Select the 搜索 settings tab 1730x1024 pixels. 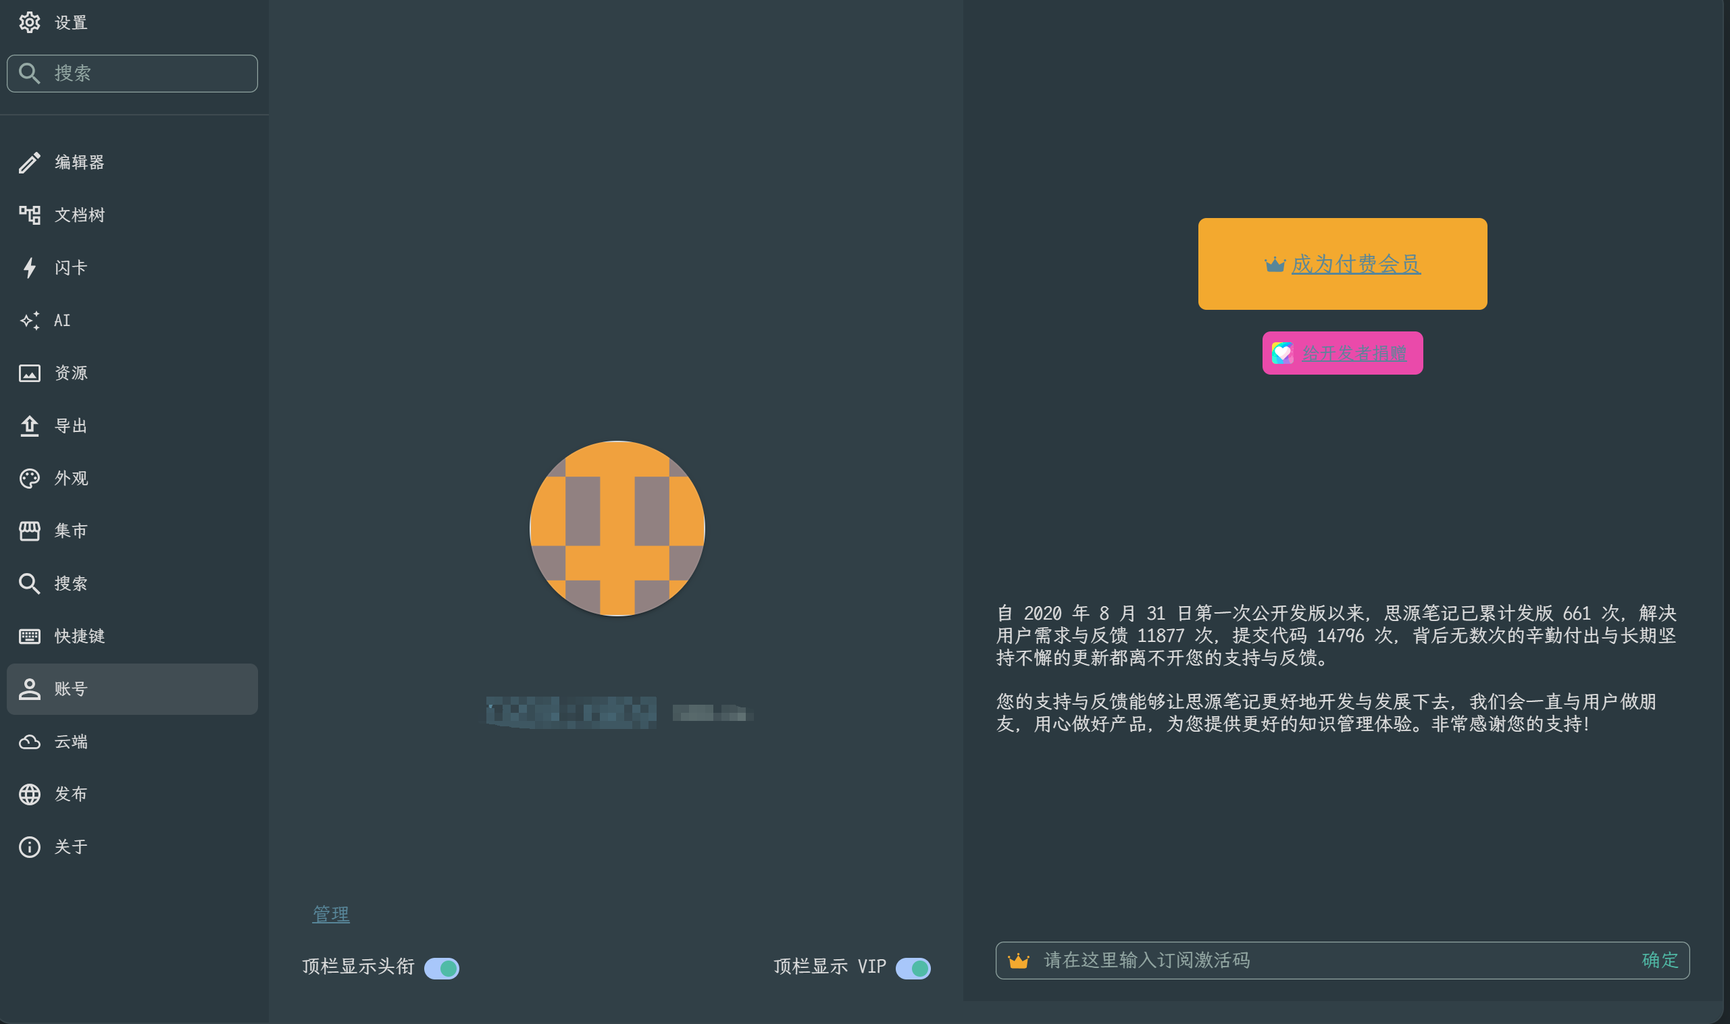coord(70,584)
